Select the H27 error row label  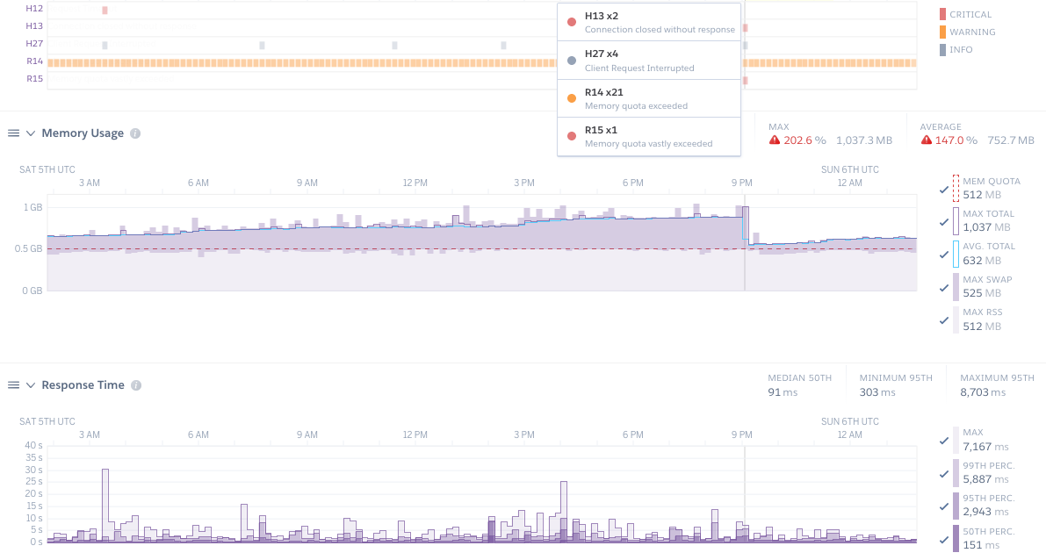click(34, 43)
